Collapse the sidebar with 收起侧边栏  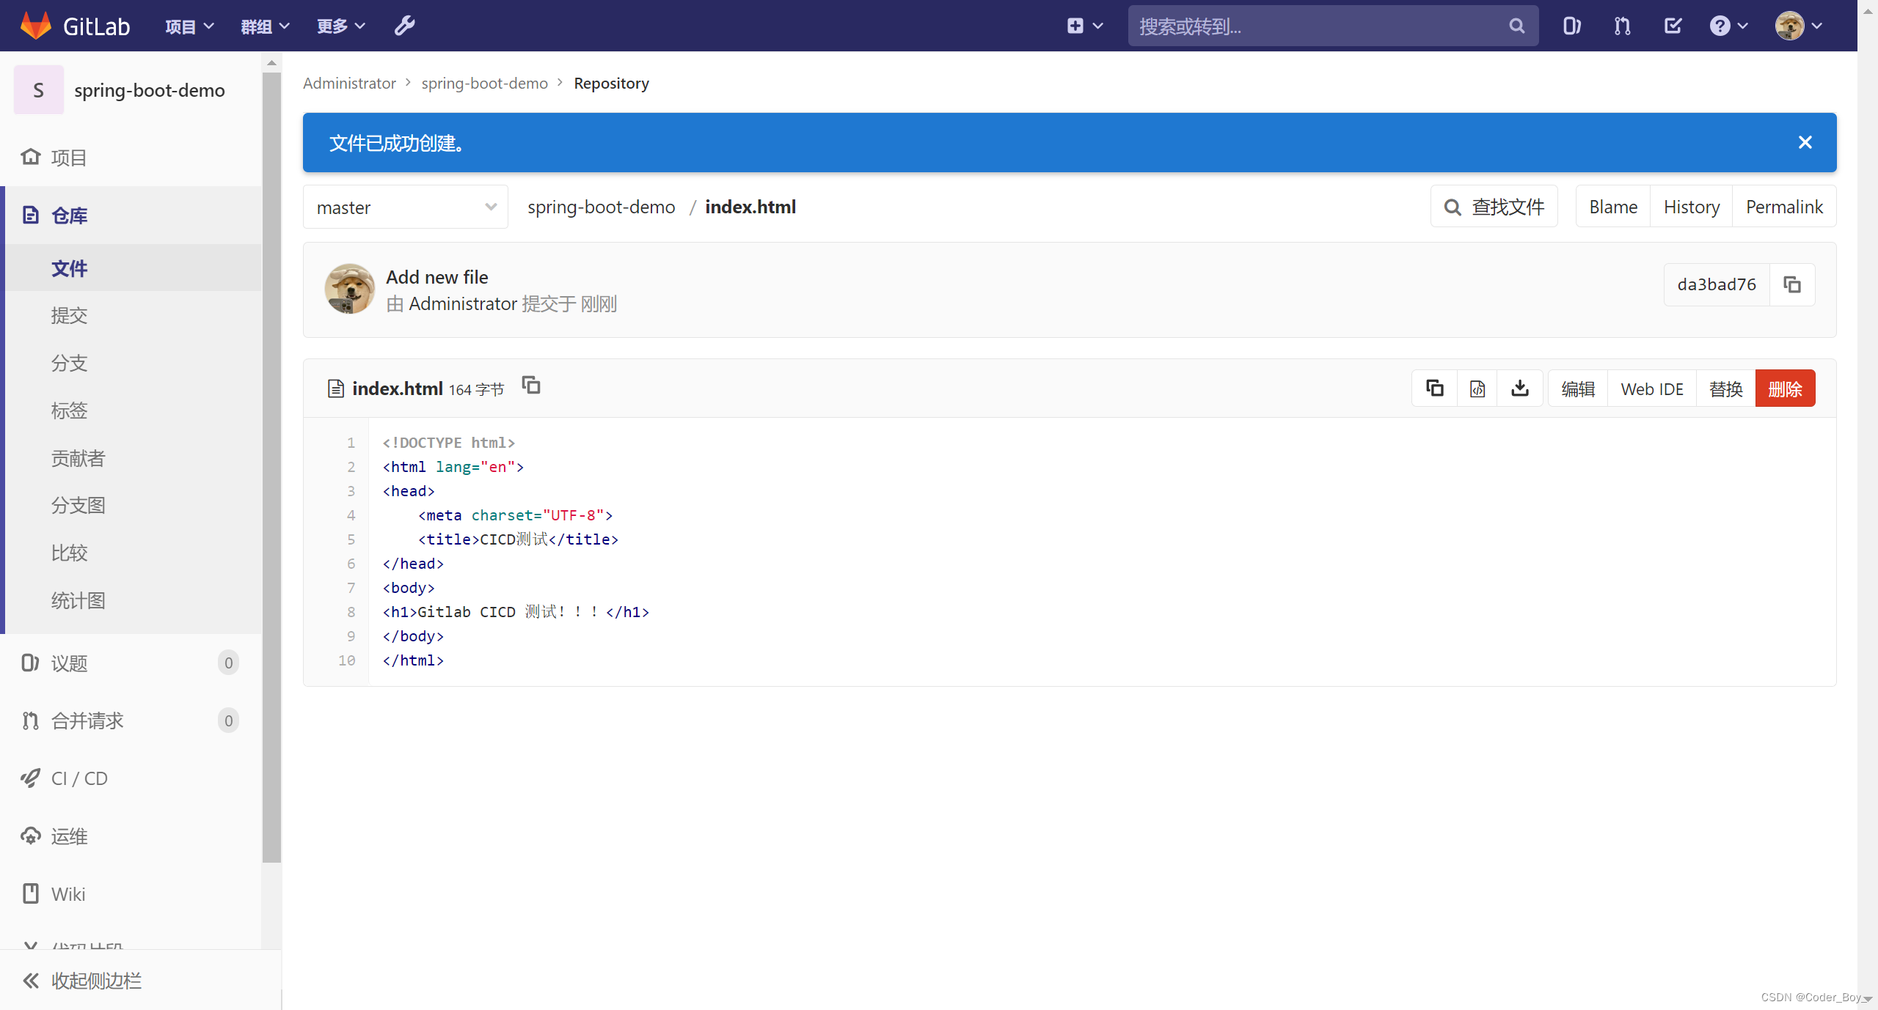(x=139, y=981)
